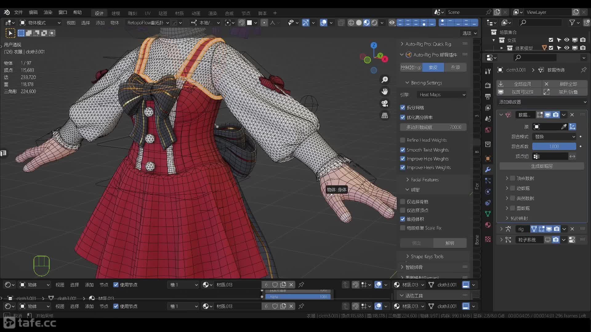Disable Improve Hips Weights
The width and height of the screenshot is (591, 332).
pyautogui.click(x=403, y=159)
